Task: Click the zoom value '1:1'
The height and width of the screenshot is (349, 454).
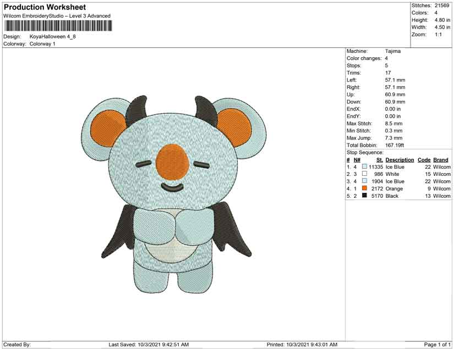Action: coord(438,35)
